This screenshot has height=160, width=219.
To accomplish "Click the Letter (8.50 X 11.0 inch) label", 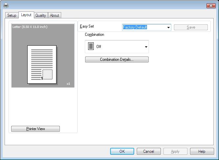I will click(30, 27).
